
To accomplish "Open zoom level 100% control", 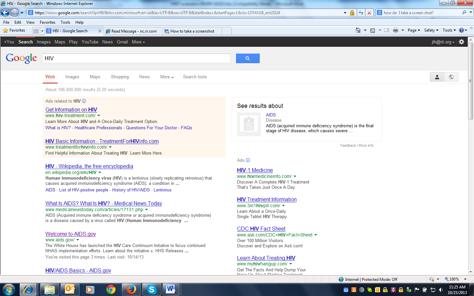I will point(456,279).
